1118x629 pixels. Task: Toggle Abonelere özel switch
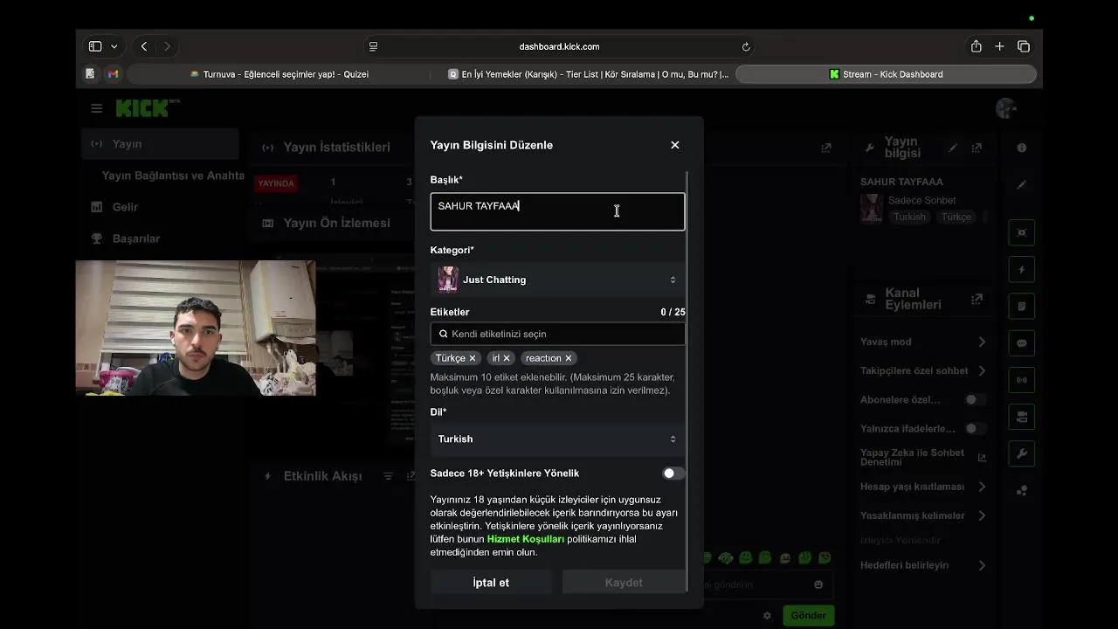pos(975,400)
